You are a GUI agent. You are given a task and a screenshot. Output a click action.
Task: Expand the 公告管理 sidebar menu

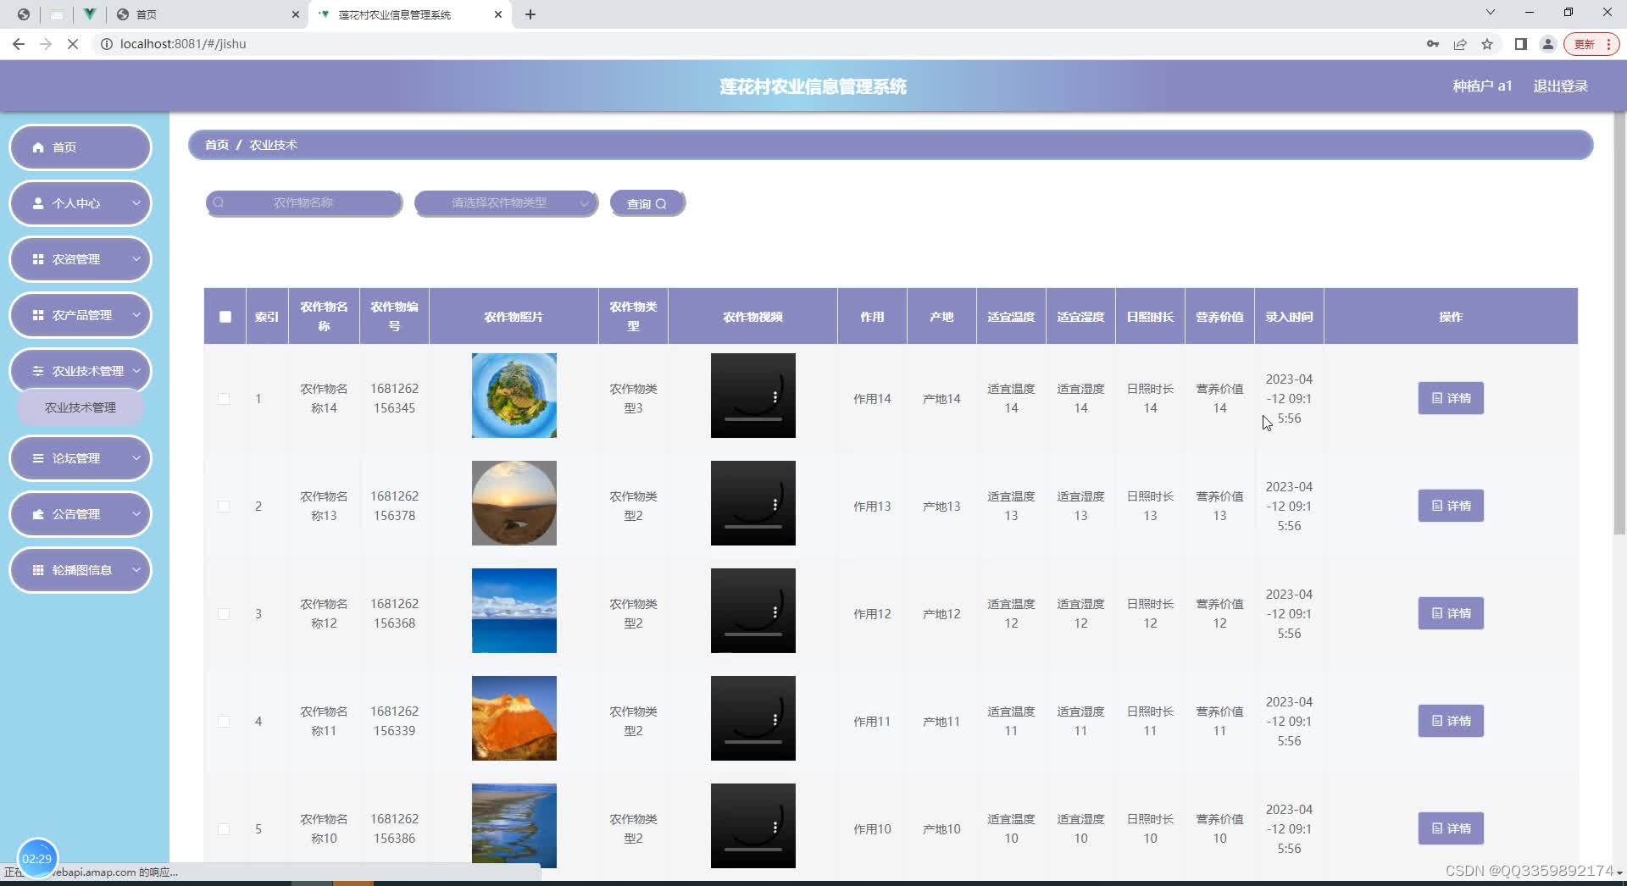[80, 514]
